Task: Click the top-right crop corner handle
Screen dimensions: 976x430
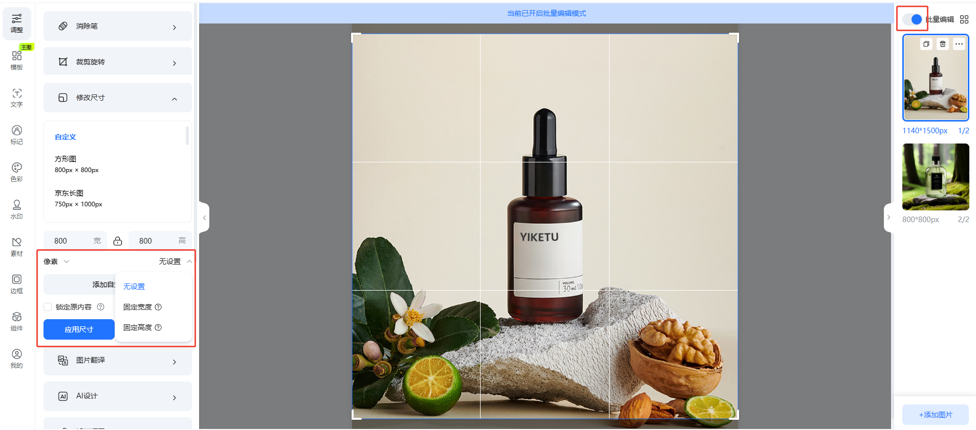Action: [734, 37]
